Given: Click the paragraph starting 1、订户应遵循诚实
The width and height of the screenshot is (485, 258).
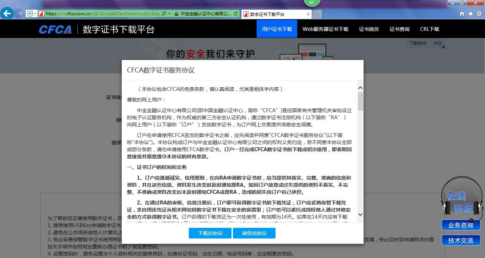Looking at the screenshot, I should tap(239, 185).
